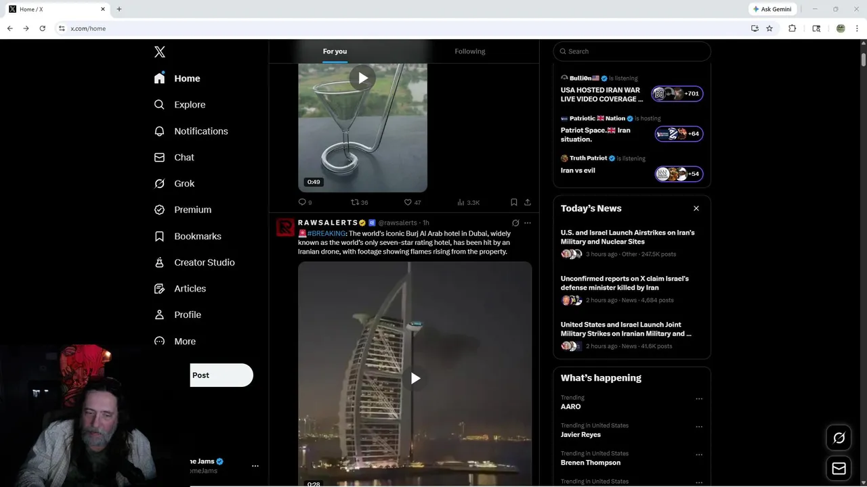
Task: Reply to the post with 9 replies
Action: coord(305,202)
